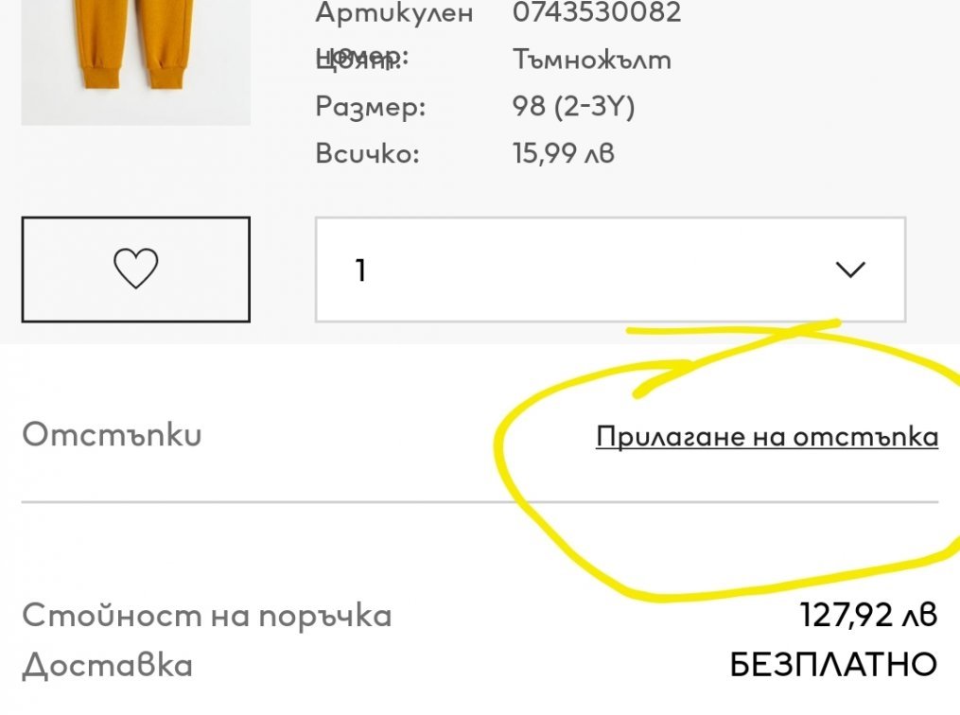
Task: Click the item price 15,99 лв
Action: [564, 153]
